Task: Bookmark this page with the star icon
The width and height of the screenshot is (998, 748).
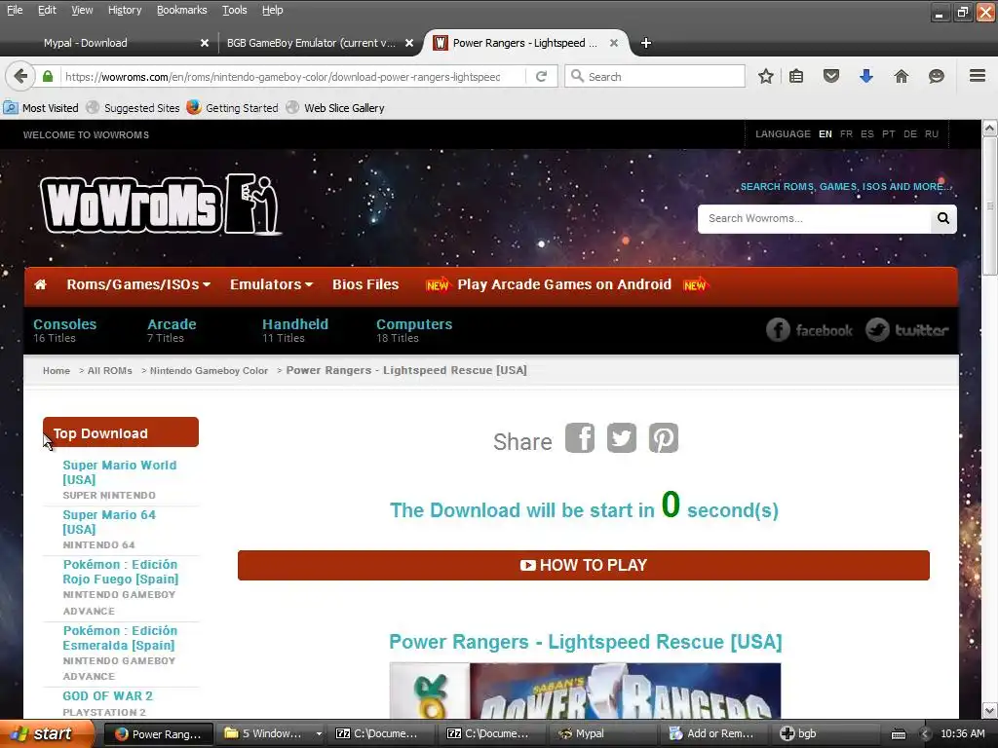Action: coord(766,76)
